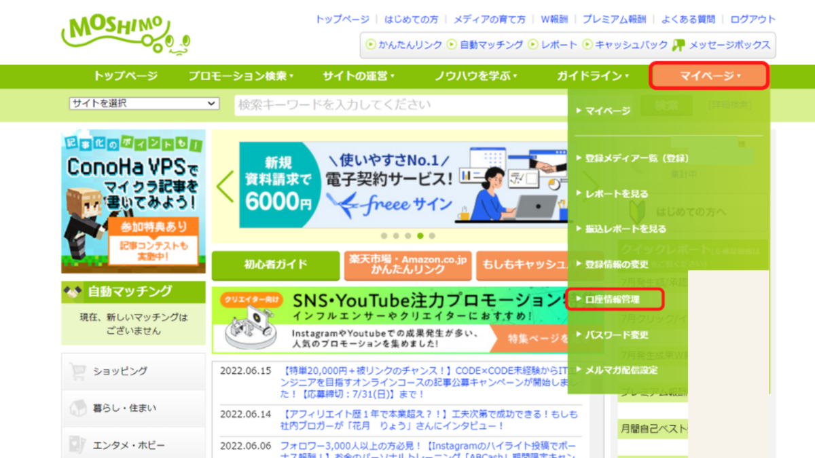Screen dimensions: 815x458
Task: Open プレミアム報酬 header link
Action: click(x=614, y=20)
